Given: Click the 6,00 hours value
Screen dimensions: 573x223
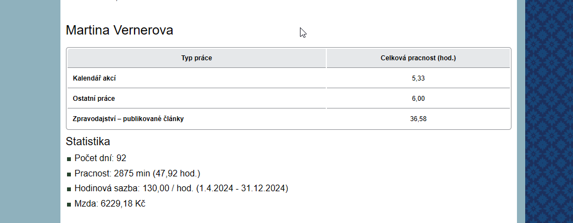Looking at the screenshot, I should [x=418, y=99].
